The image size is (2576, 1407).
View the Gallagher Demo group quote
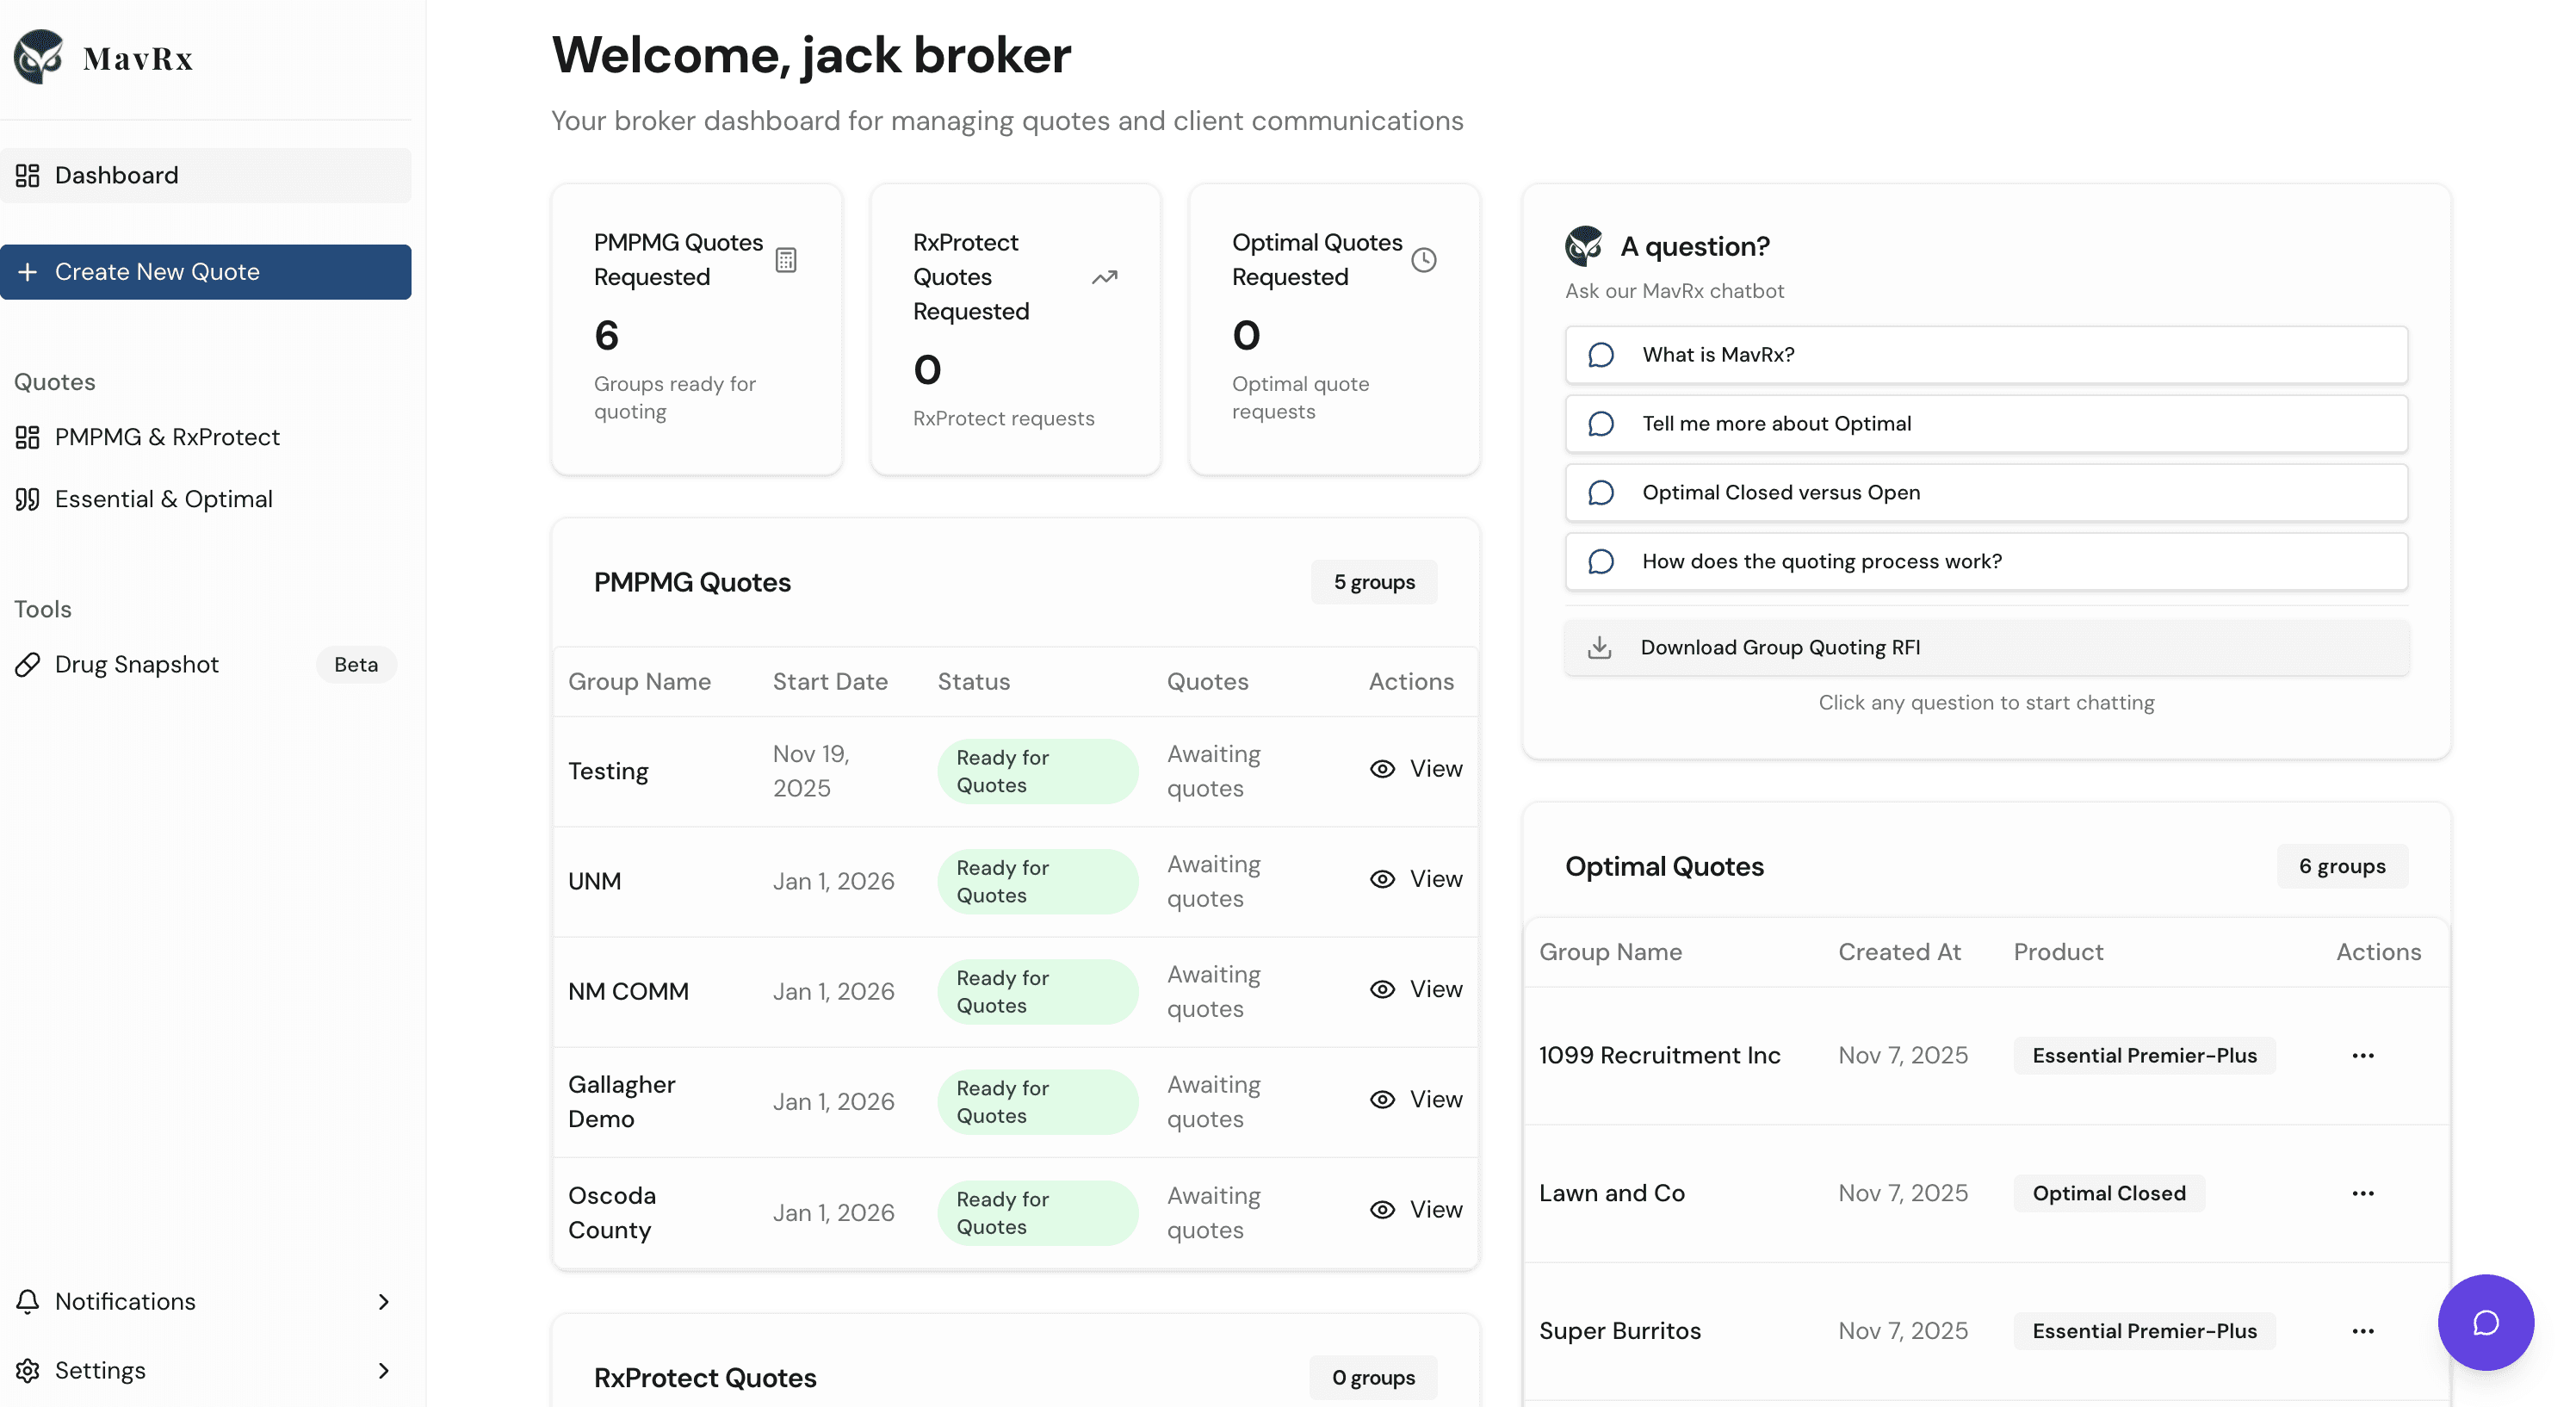(1416, 1099)
